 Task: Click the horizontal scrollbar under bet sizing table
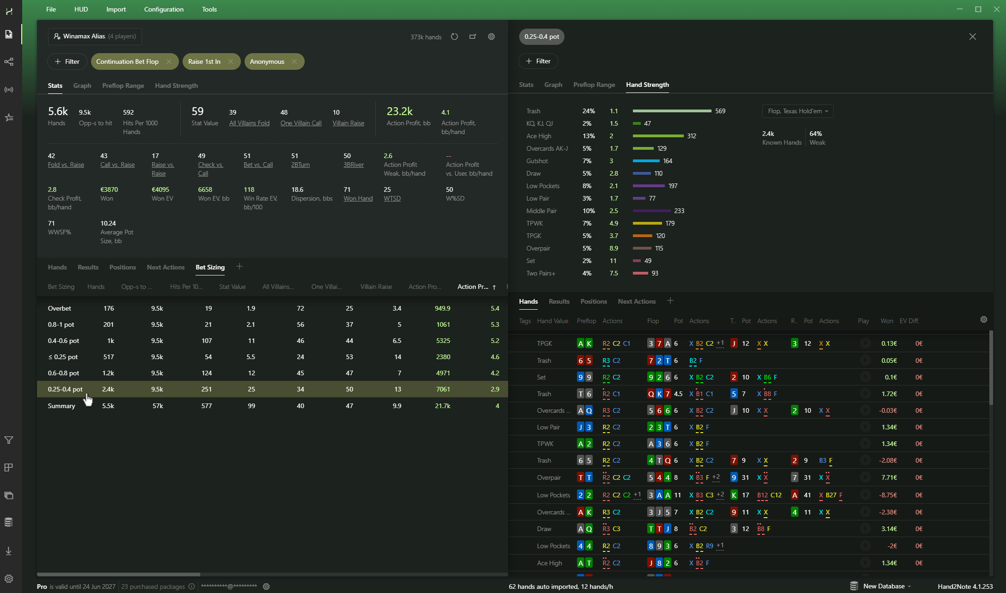pyautogui.click(x=118, y=575)
